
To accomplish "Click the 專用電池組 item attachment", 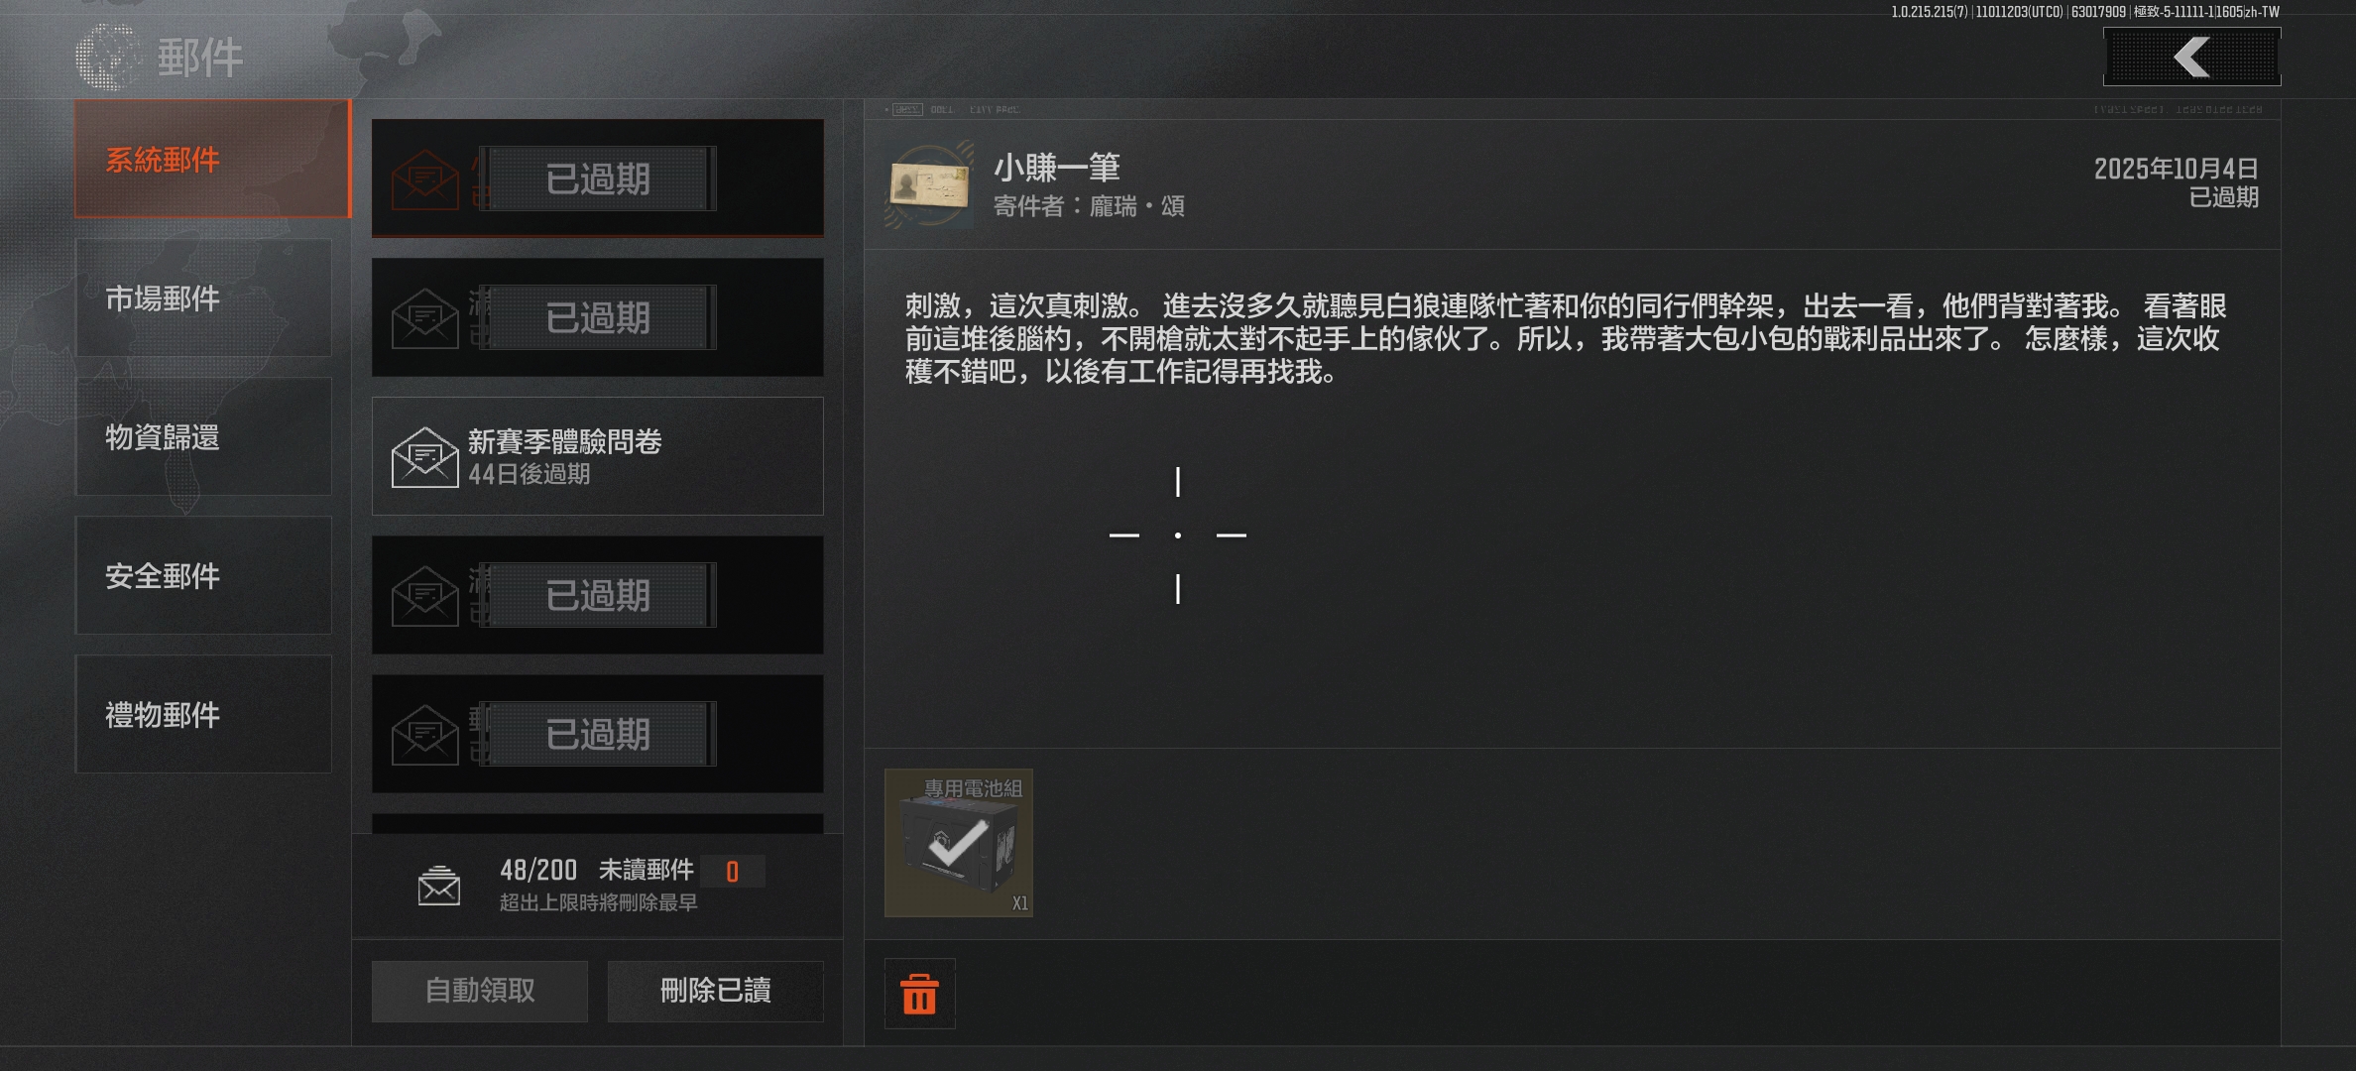I will [959, 843].
